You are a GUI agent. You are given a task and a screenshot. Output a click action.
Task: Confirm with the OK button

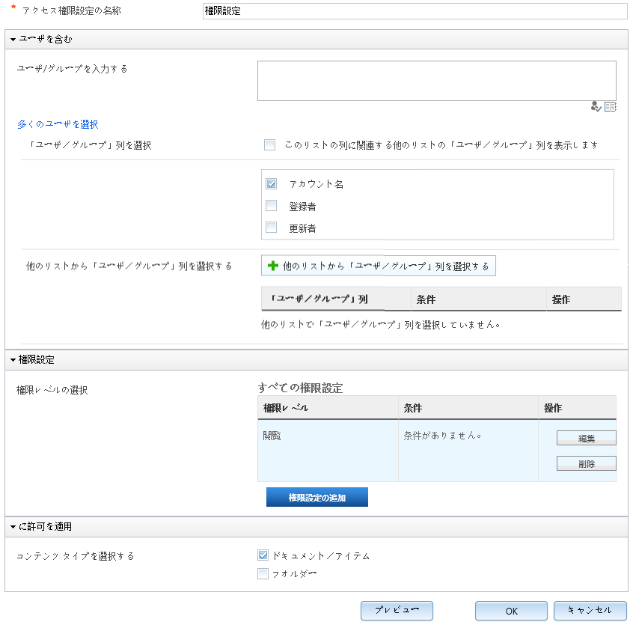[x=511, y=611]
